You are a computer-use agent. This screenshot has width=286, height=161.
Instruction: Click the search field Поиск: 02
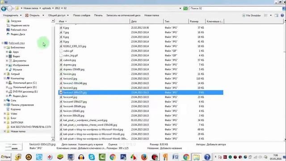[236, 8]
